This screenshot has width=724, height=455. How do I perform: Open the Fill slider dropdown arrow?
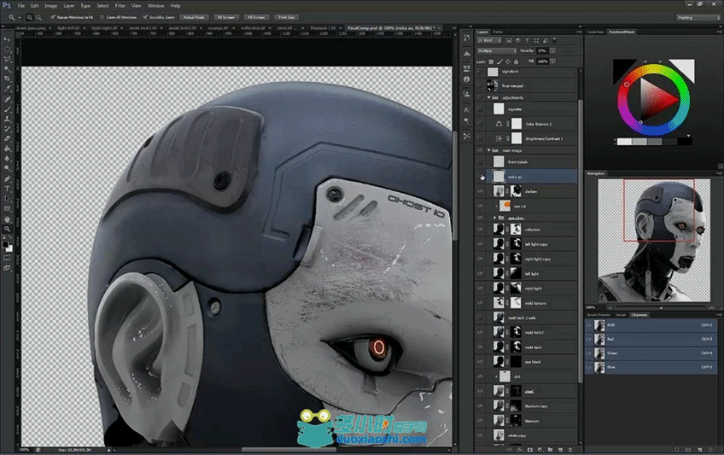[x=552, y=61]
